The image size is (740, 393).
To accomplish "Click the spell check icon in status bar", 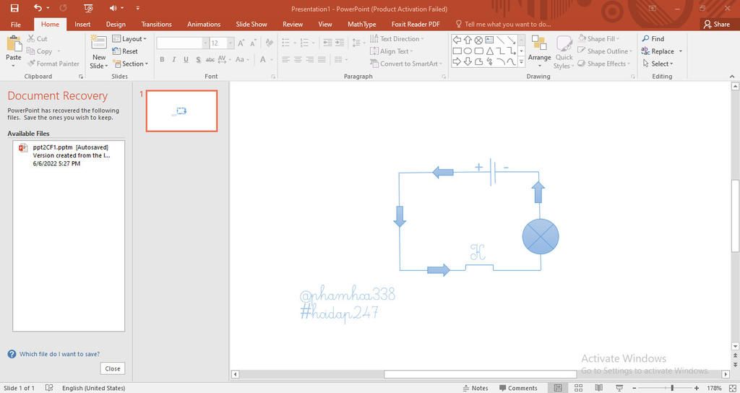I will pos(49,388).
